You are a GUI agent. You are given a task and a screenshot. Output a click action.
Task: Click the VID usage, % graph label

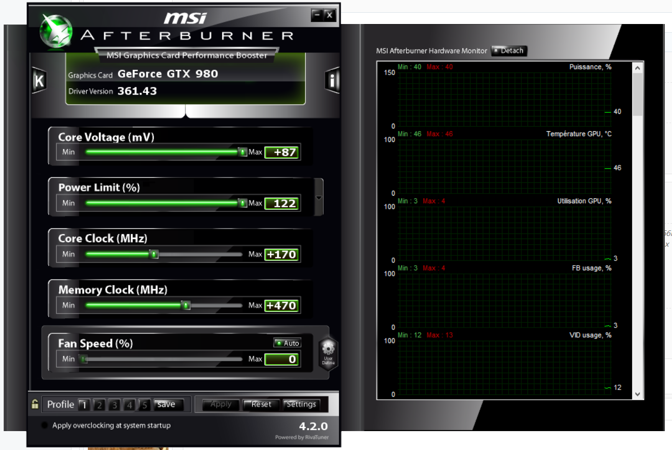coord(590,335)
